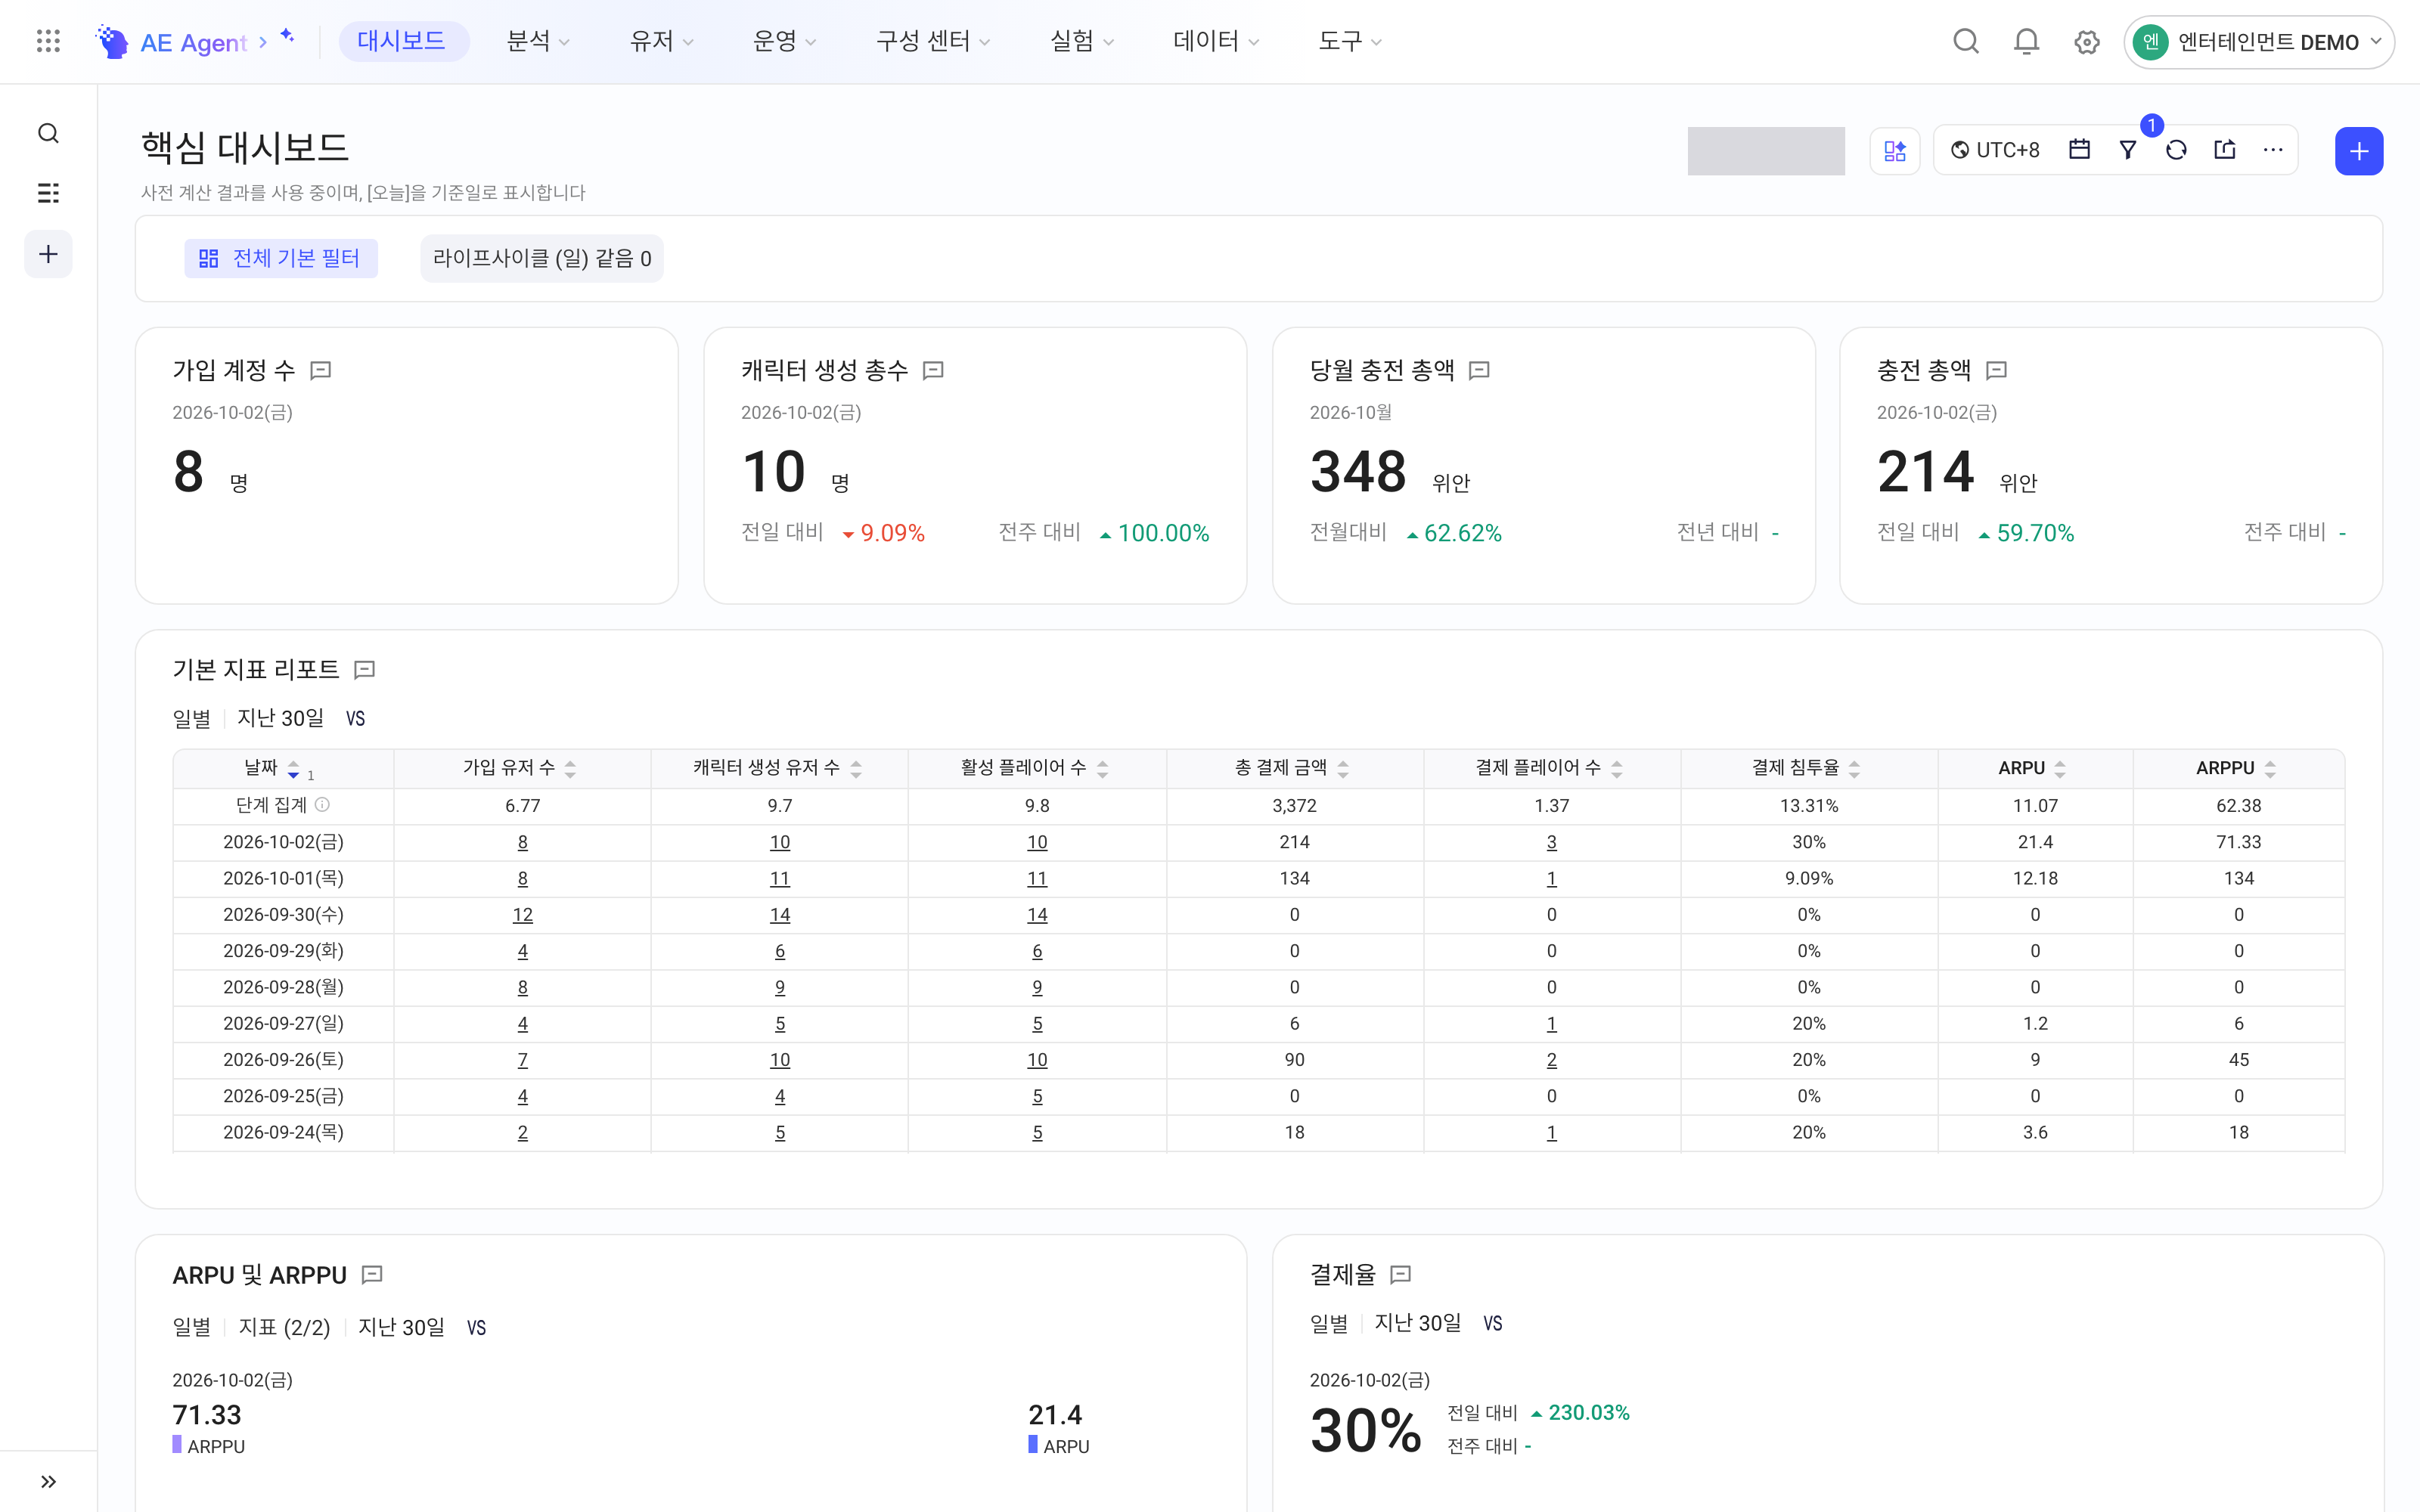
Task: Open the top bar search icon
Action: [1966, 41]
